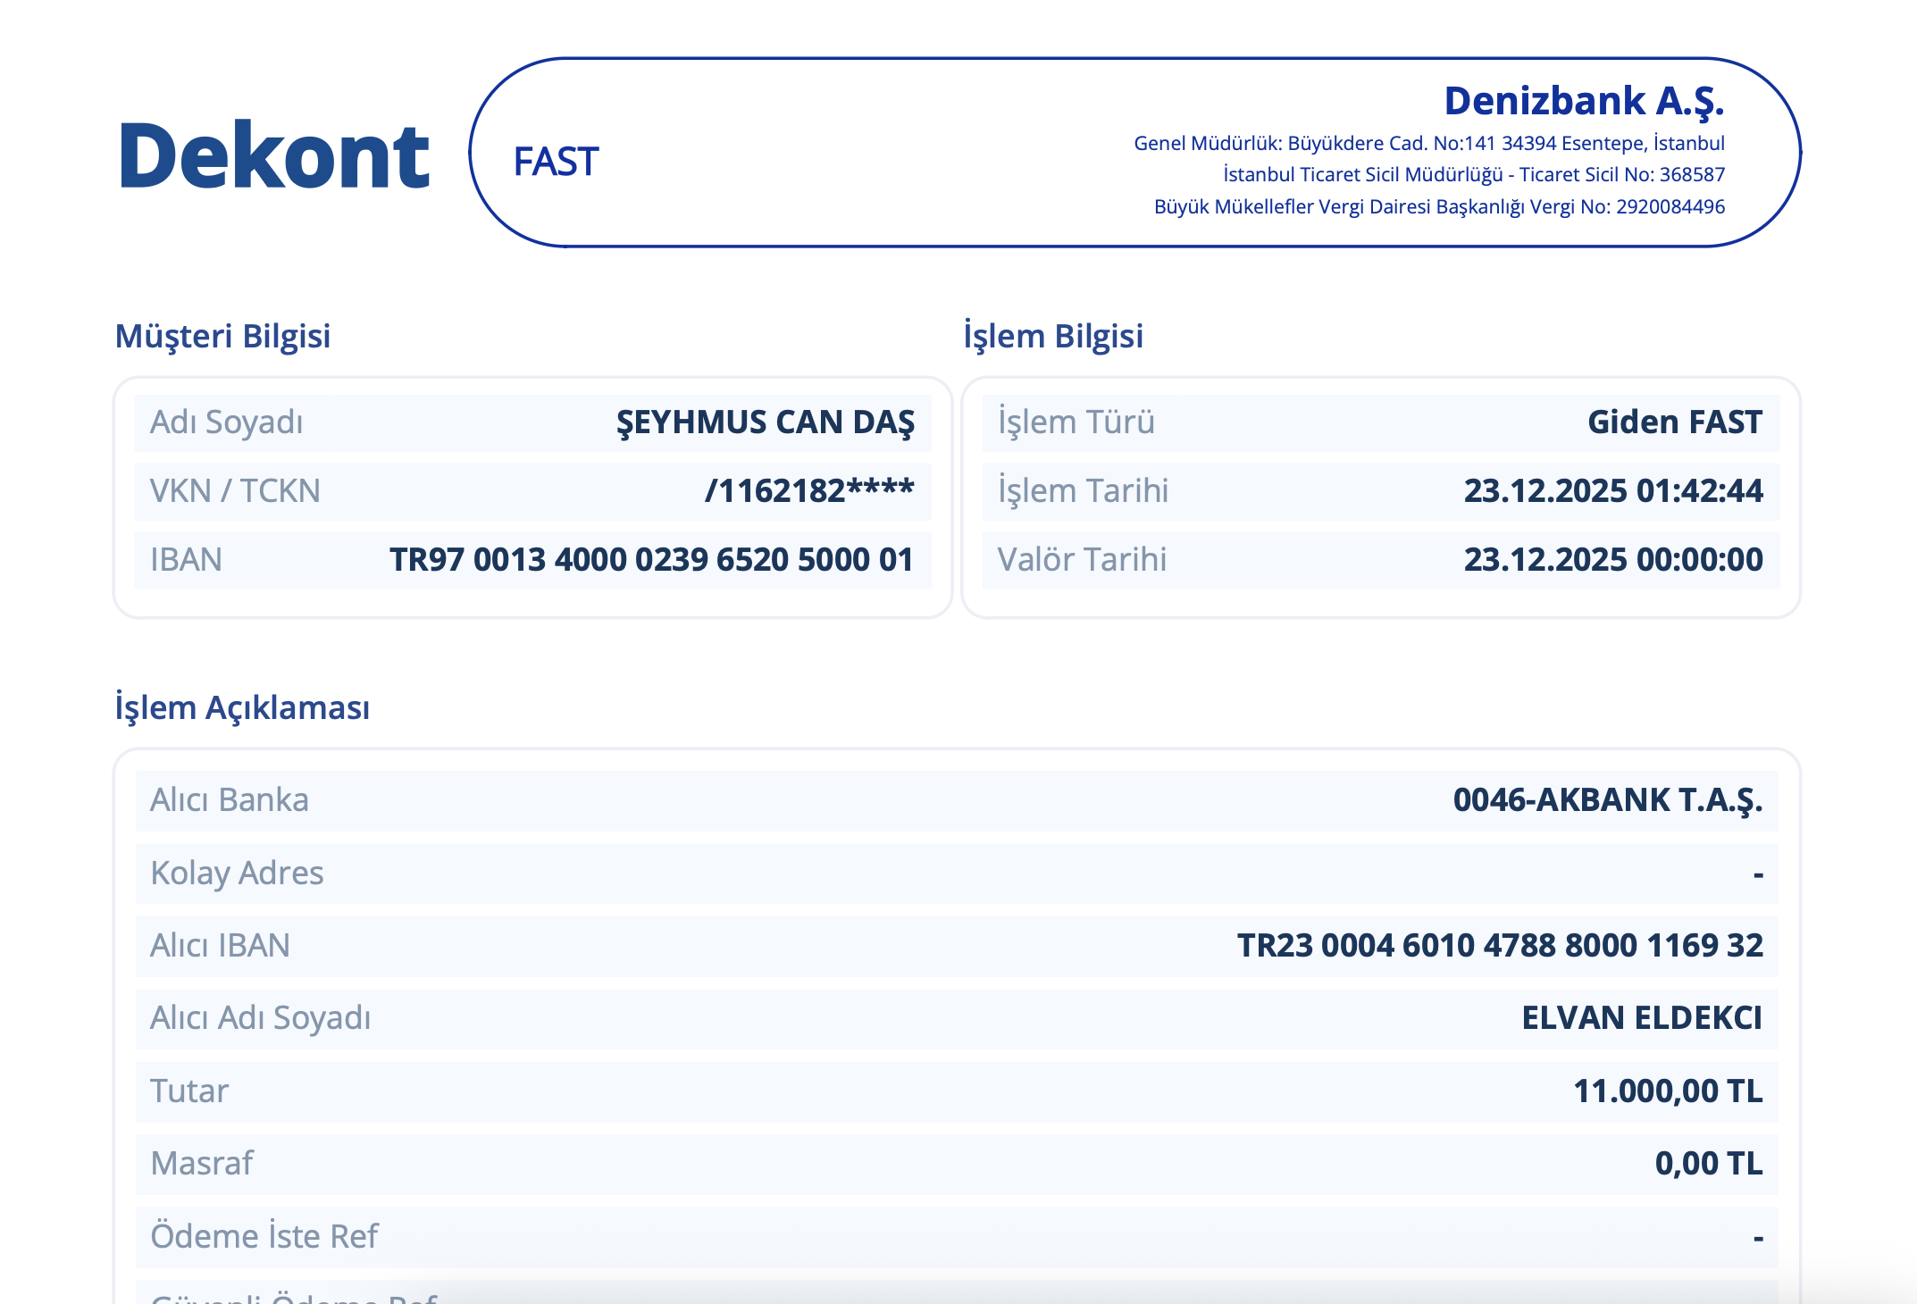The image size is (1917, 1304).
Task: Click the "İşlem Açıklaması" section heading
Action: [x=242, y=708]
